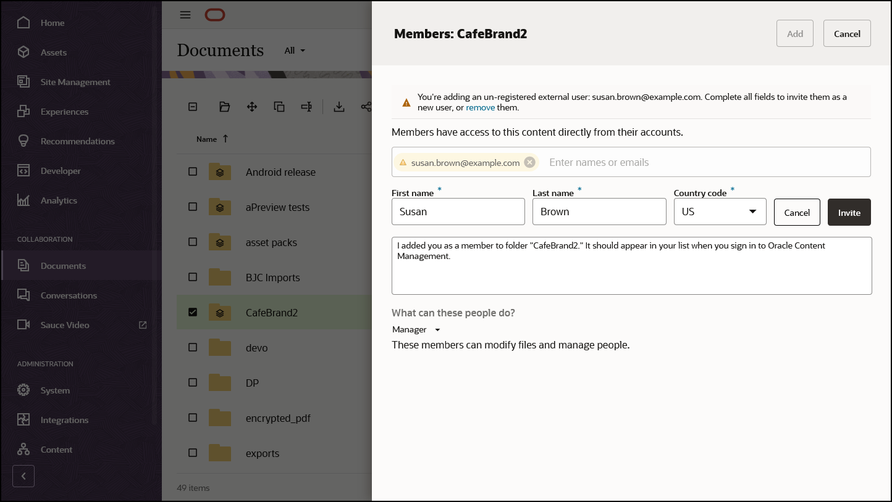The image size is (892, 502).
Task: Click the Developer code icon
Action: (x=23, y=171)
